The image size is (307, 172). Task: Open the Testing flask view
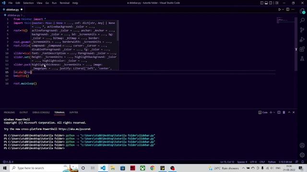[x=302, y=58]
